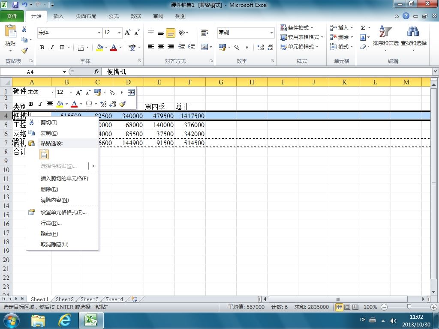Open the Name Box dropdown arrow
Image resolution: width=439 pixels, height=329 pixels.
tap(64, 72)
